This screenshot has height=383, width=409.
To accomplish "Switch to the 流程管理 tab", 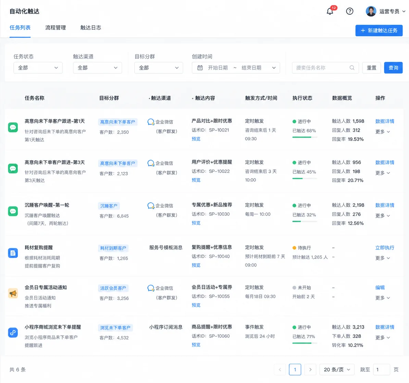I will coord(55,28).
